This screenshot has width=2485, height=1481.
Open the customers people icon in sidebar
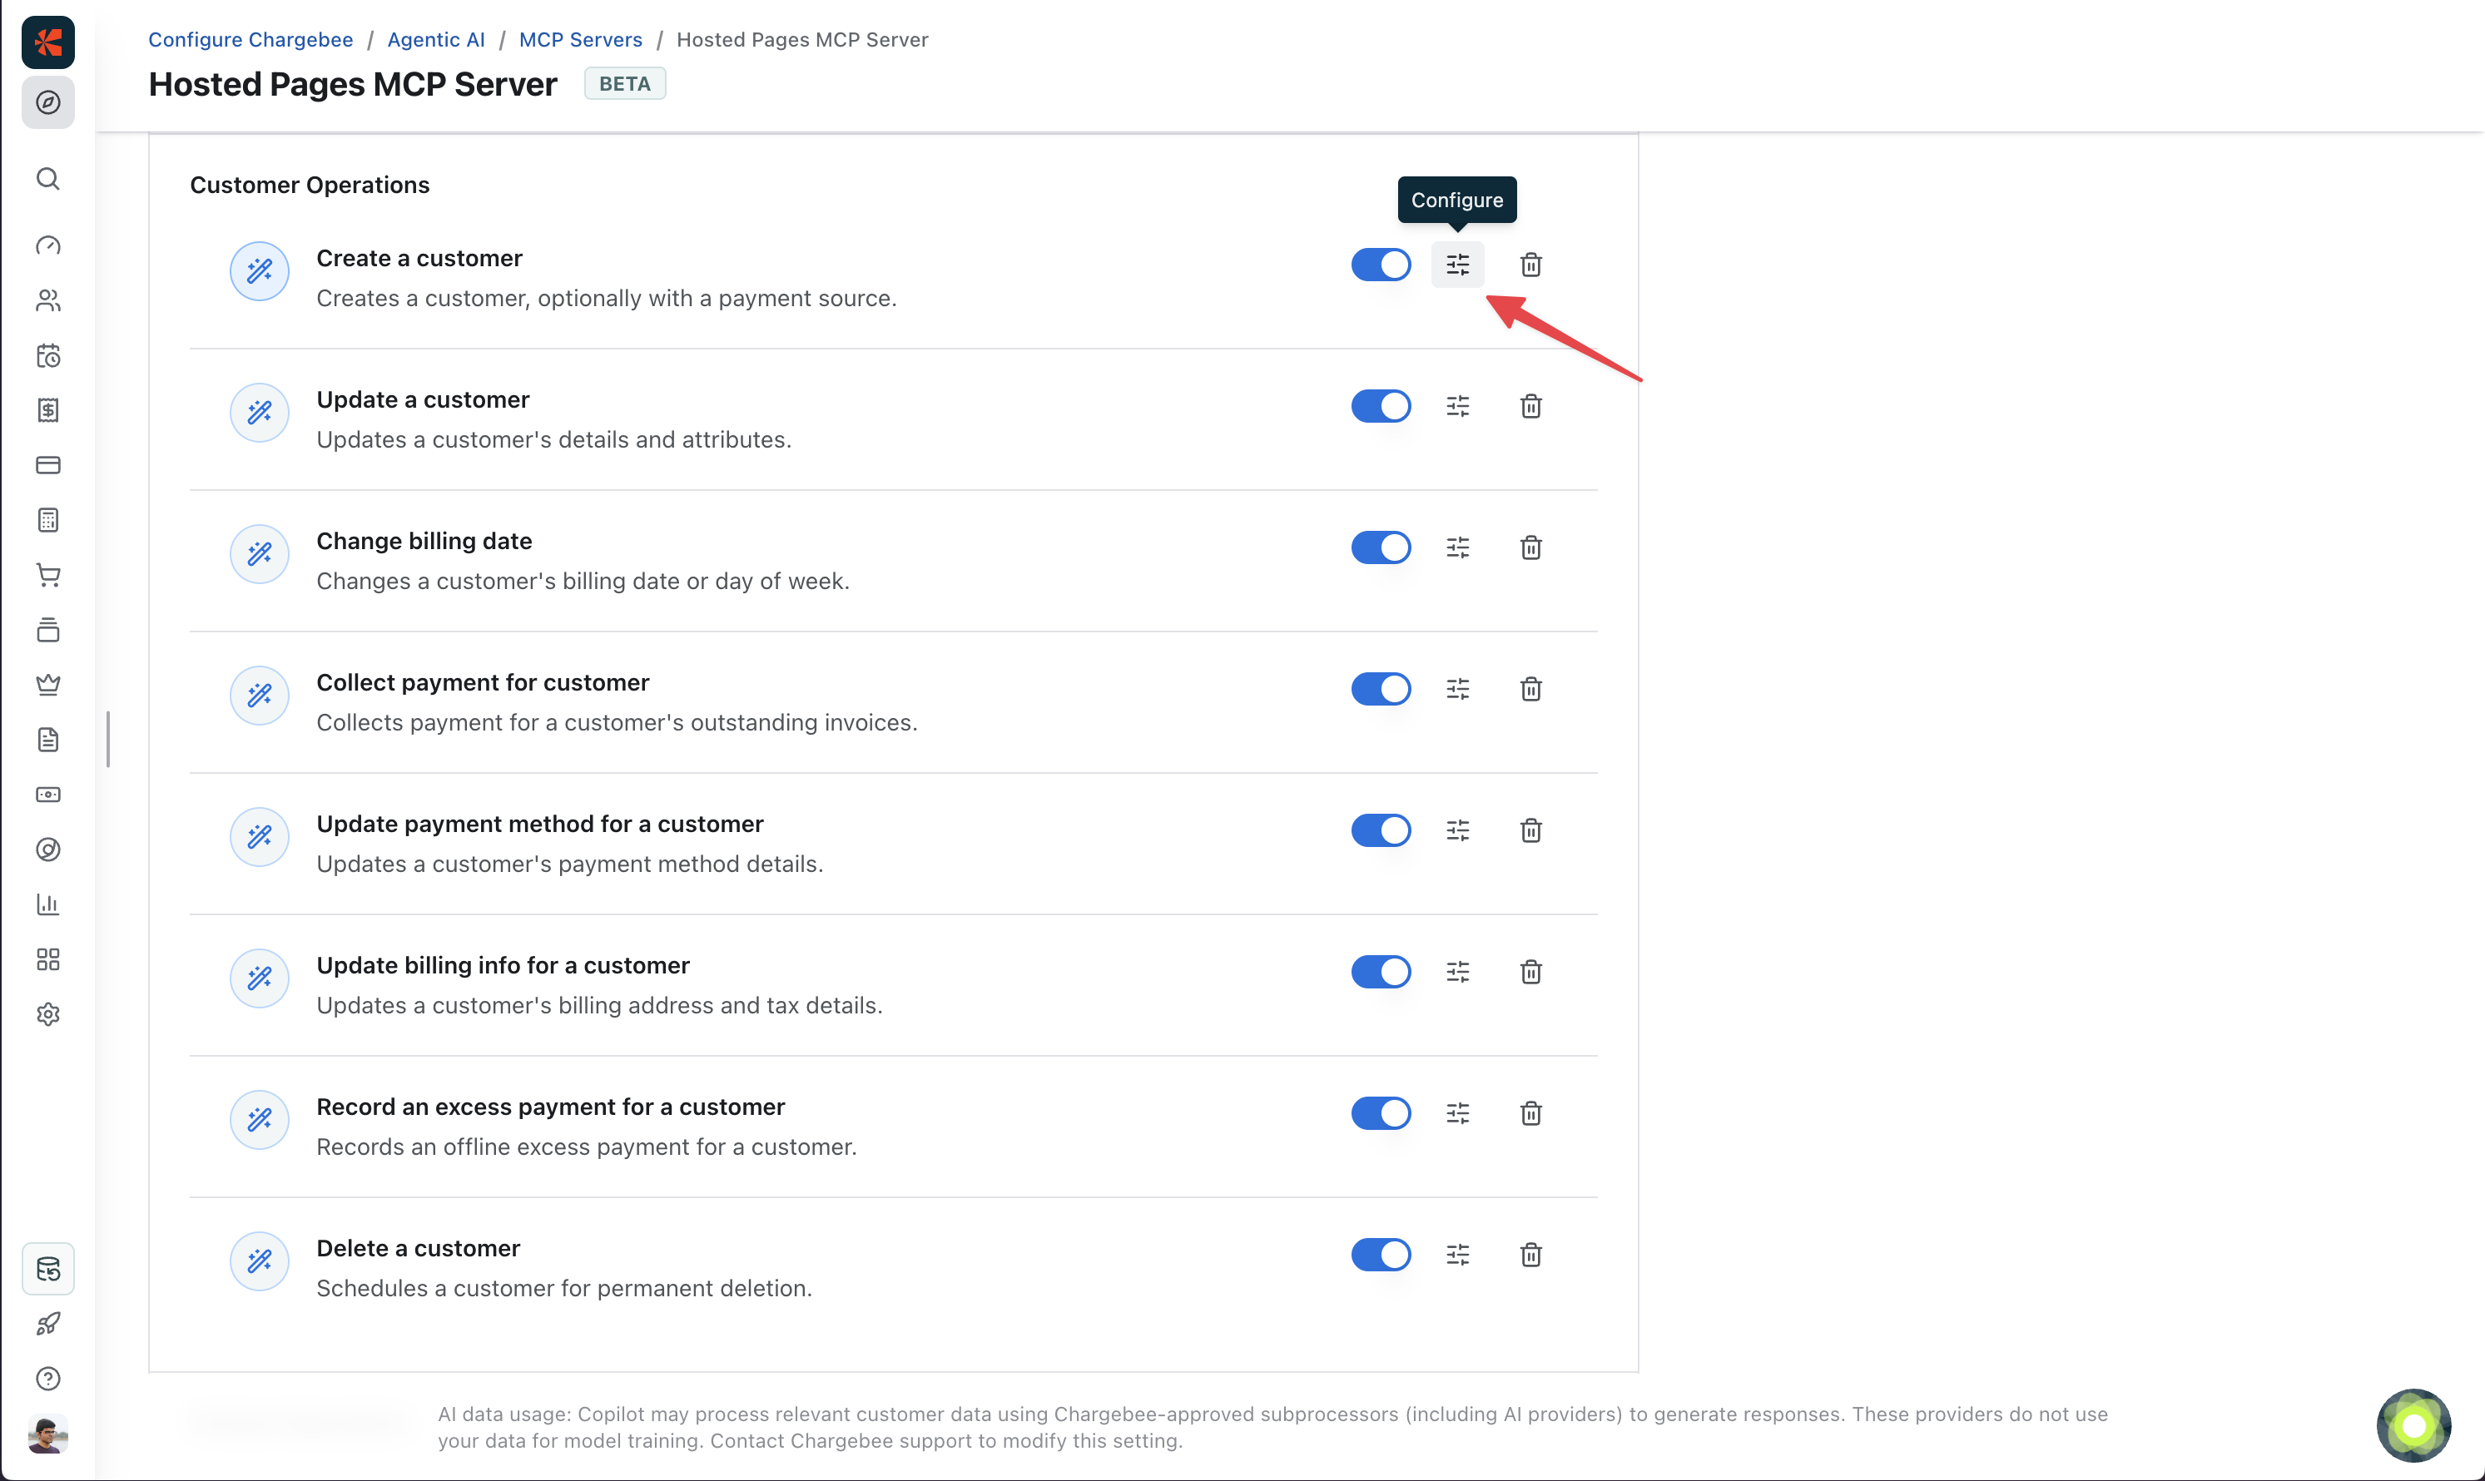48,300
